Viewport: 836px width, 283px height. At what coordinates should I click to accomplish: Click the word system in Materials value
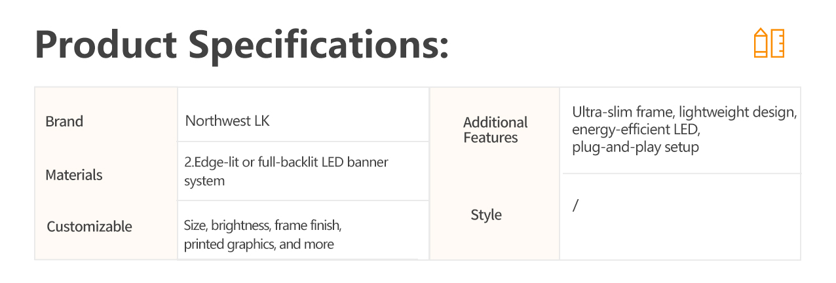coord(204,181)
